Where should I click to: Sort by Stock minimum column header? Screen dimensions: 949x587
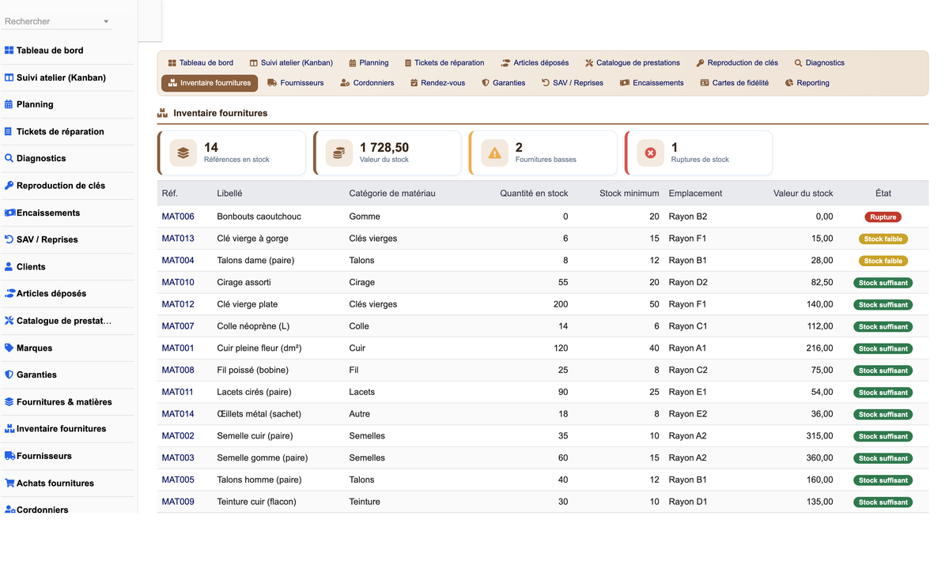click(629, 194)
